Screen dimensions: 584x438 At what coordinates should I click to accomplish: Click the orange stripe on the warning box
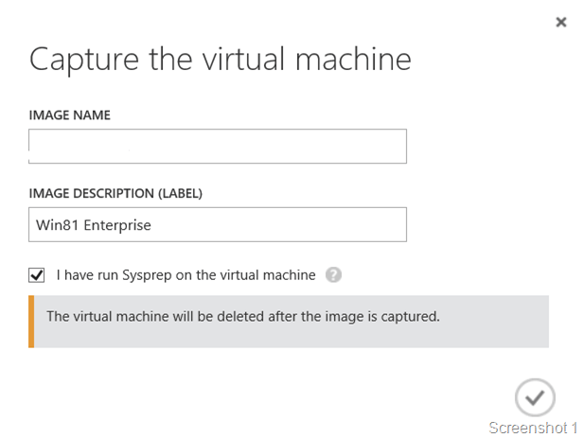(x=31, y=322)
